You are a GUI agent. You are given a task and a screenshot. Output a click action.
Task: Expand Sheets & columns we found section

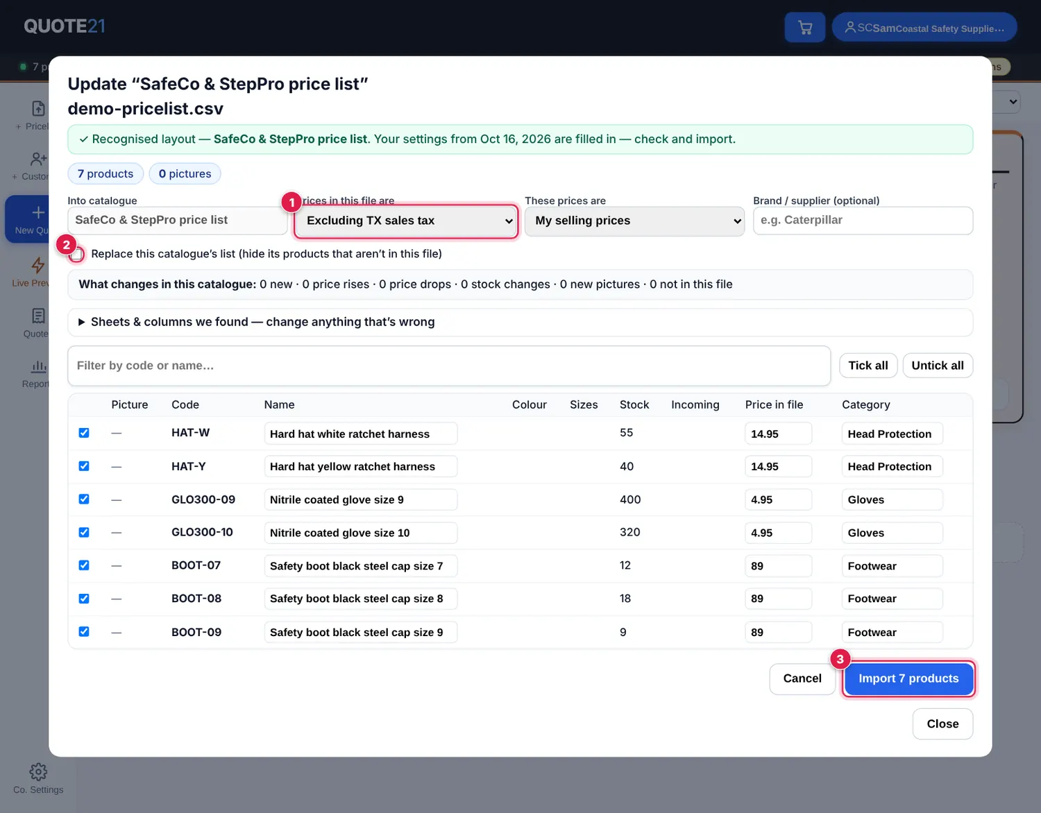pos(520,322)
